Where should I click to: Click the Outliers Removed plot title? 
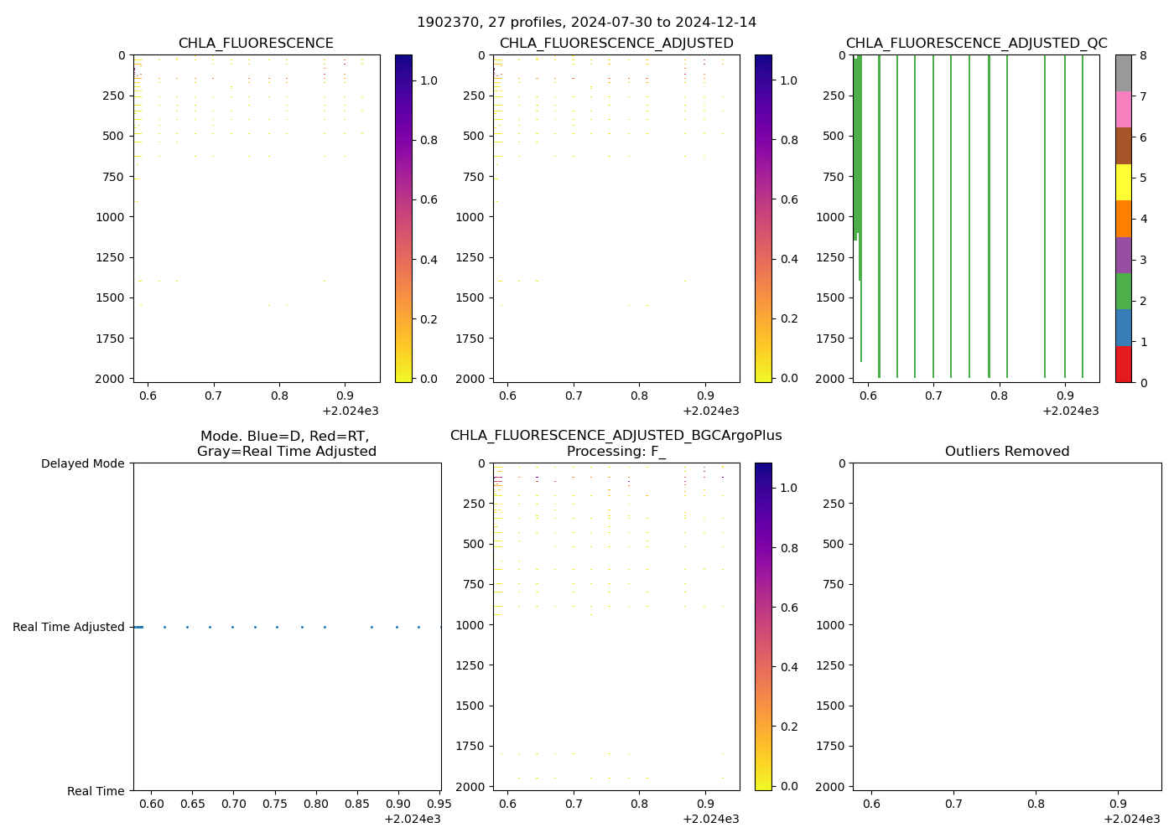click(x=1007, y=452)
